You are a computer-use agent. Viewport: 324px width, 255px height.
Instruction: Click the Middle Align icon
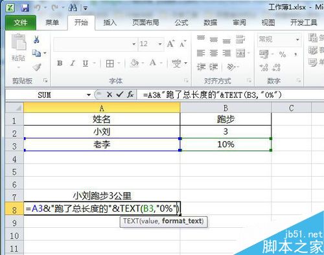coord(214,39)
